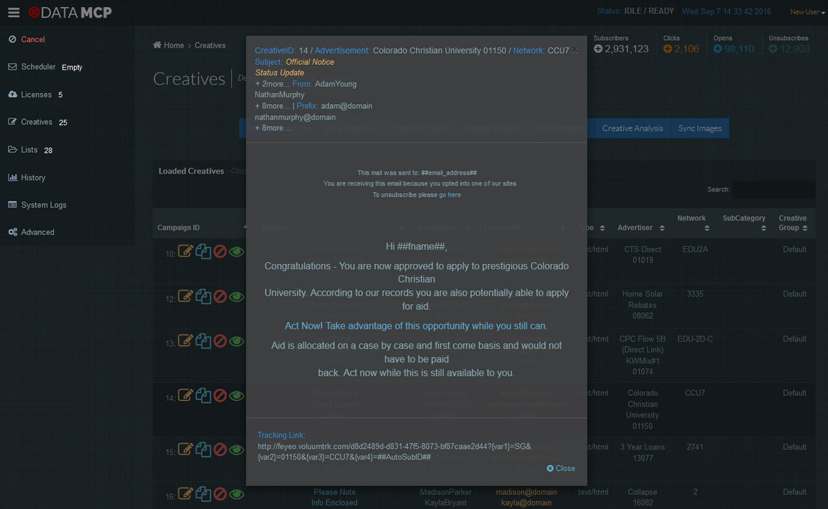Click madison@domain prefix in row 16
Viewport: 828px width, 509px height.
click(x=526, y=492)
